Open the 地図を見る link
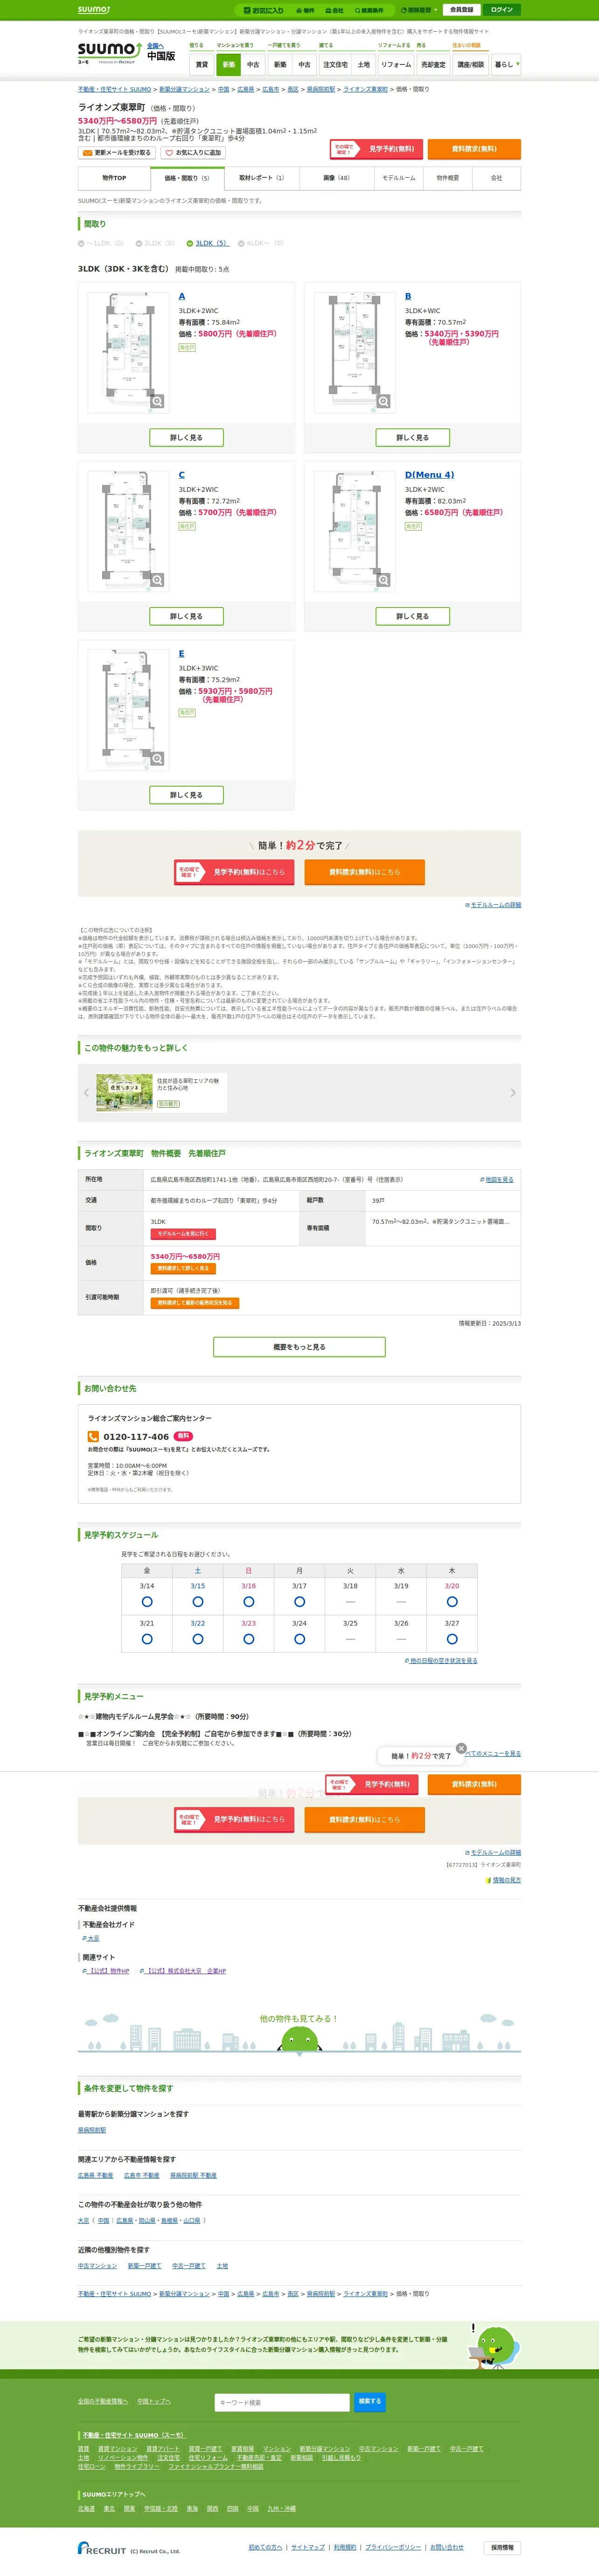The height and width of the screenshot is (2576, 599). pos(497,1180)
